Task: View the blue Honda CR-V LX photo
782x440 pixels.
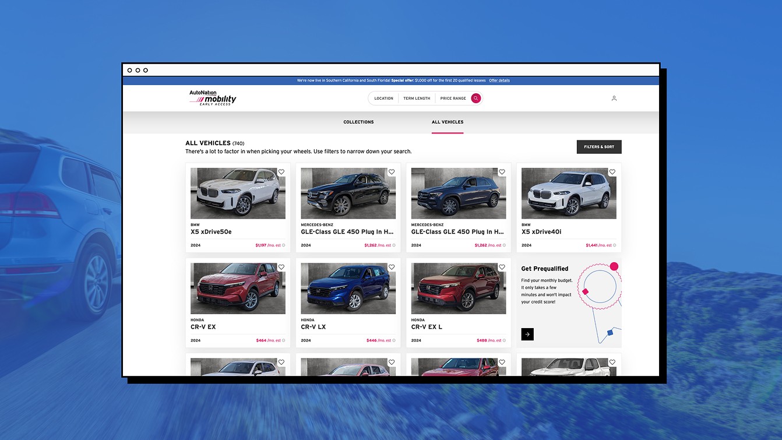Action: pos(348,288)
